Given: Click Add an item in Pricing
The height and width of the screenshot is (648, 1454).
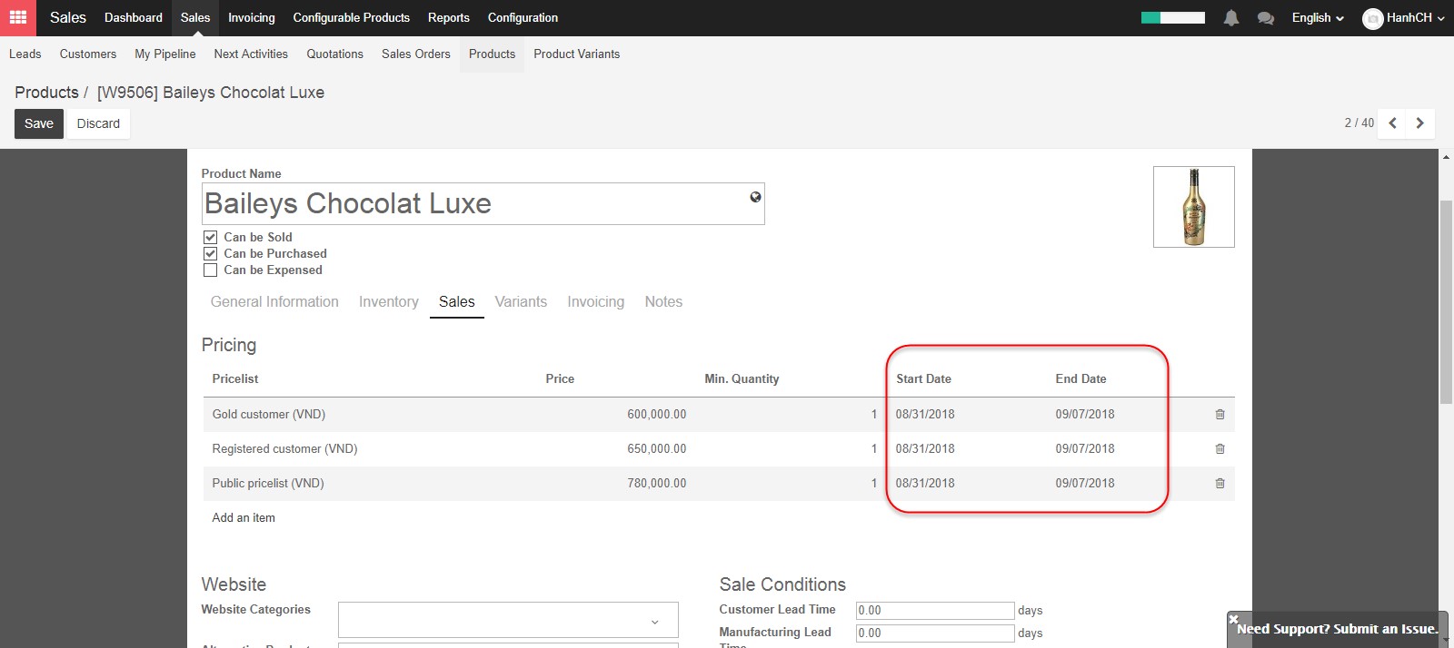Looking at the screenshot, I should 244,518.
